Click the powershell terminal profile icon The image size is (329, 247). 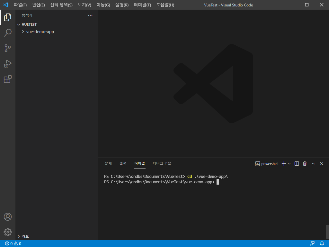[x=257, y=164]
